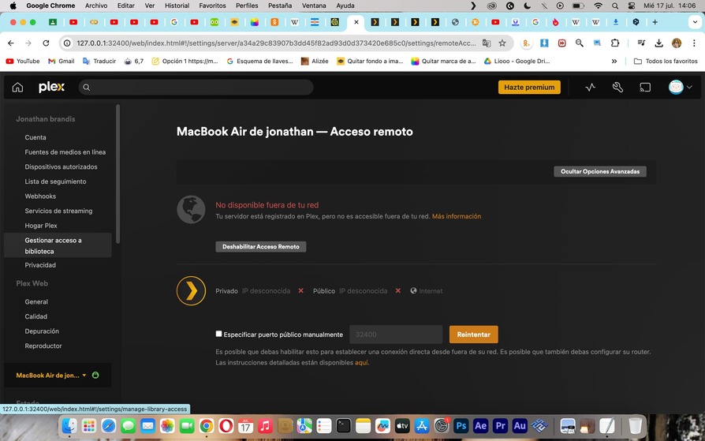Click the Plex search bar

(196, 88)
